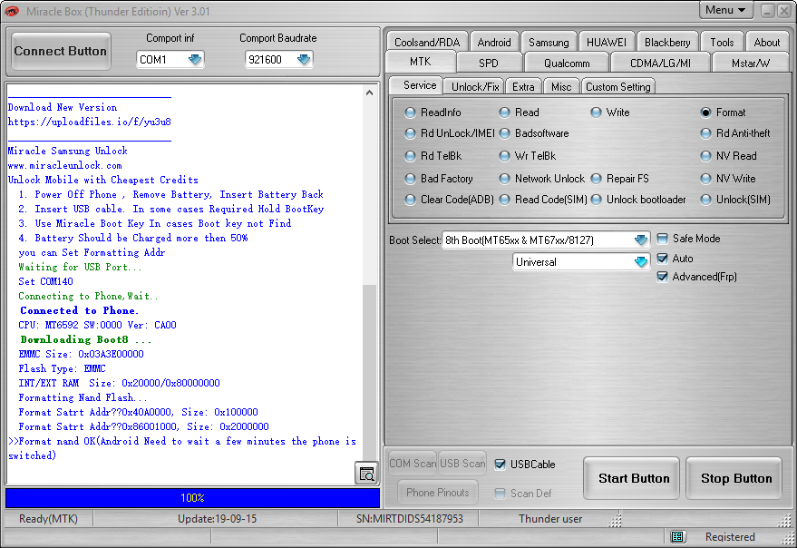Open the Menu dropdown in the title bar
The image size is (797, 548).
(x=724, y=10)
